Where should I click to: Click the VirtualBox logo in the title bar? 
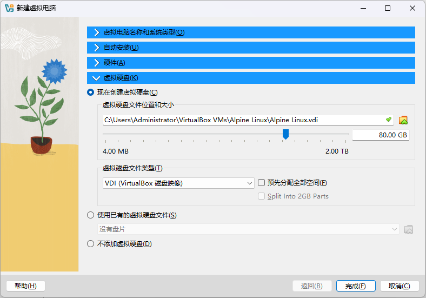[x=9, y=8]
